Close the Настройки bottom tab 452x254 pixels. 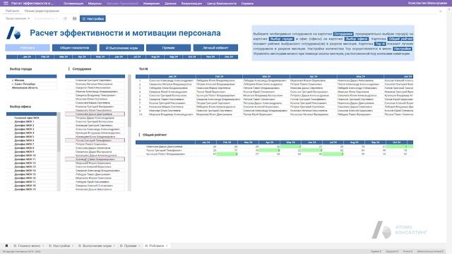point(73,246)
